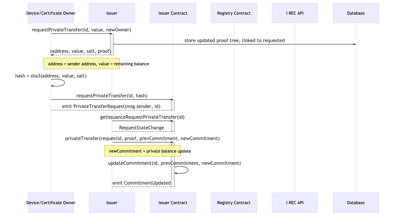Select message 'requestPrivateTransfer(id, hash)'
Image resolution: width=394 pixels, height=213 pixels.
click(x=112, y=96)
